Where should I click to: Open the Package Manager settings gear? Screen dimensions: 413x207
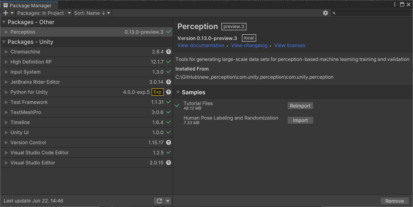click(x=325, y=13)
